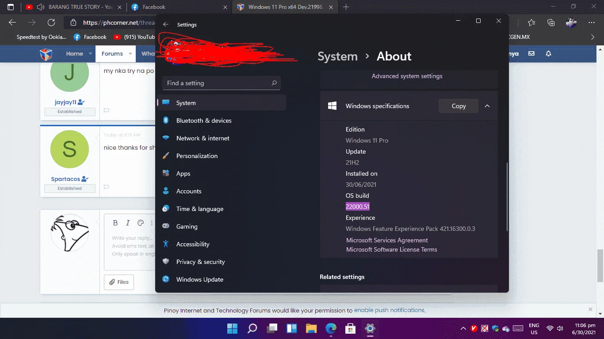Open Time & language settings
Screen dimensions: 604x339
coord(222,209)
